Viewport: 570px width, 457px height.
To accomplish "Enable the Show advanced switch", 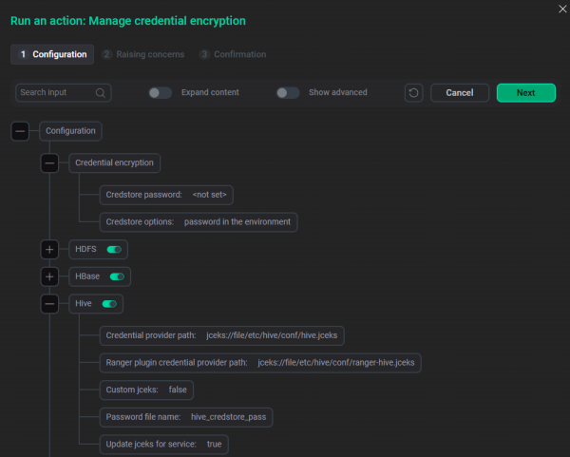I will coord(288,93).
